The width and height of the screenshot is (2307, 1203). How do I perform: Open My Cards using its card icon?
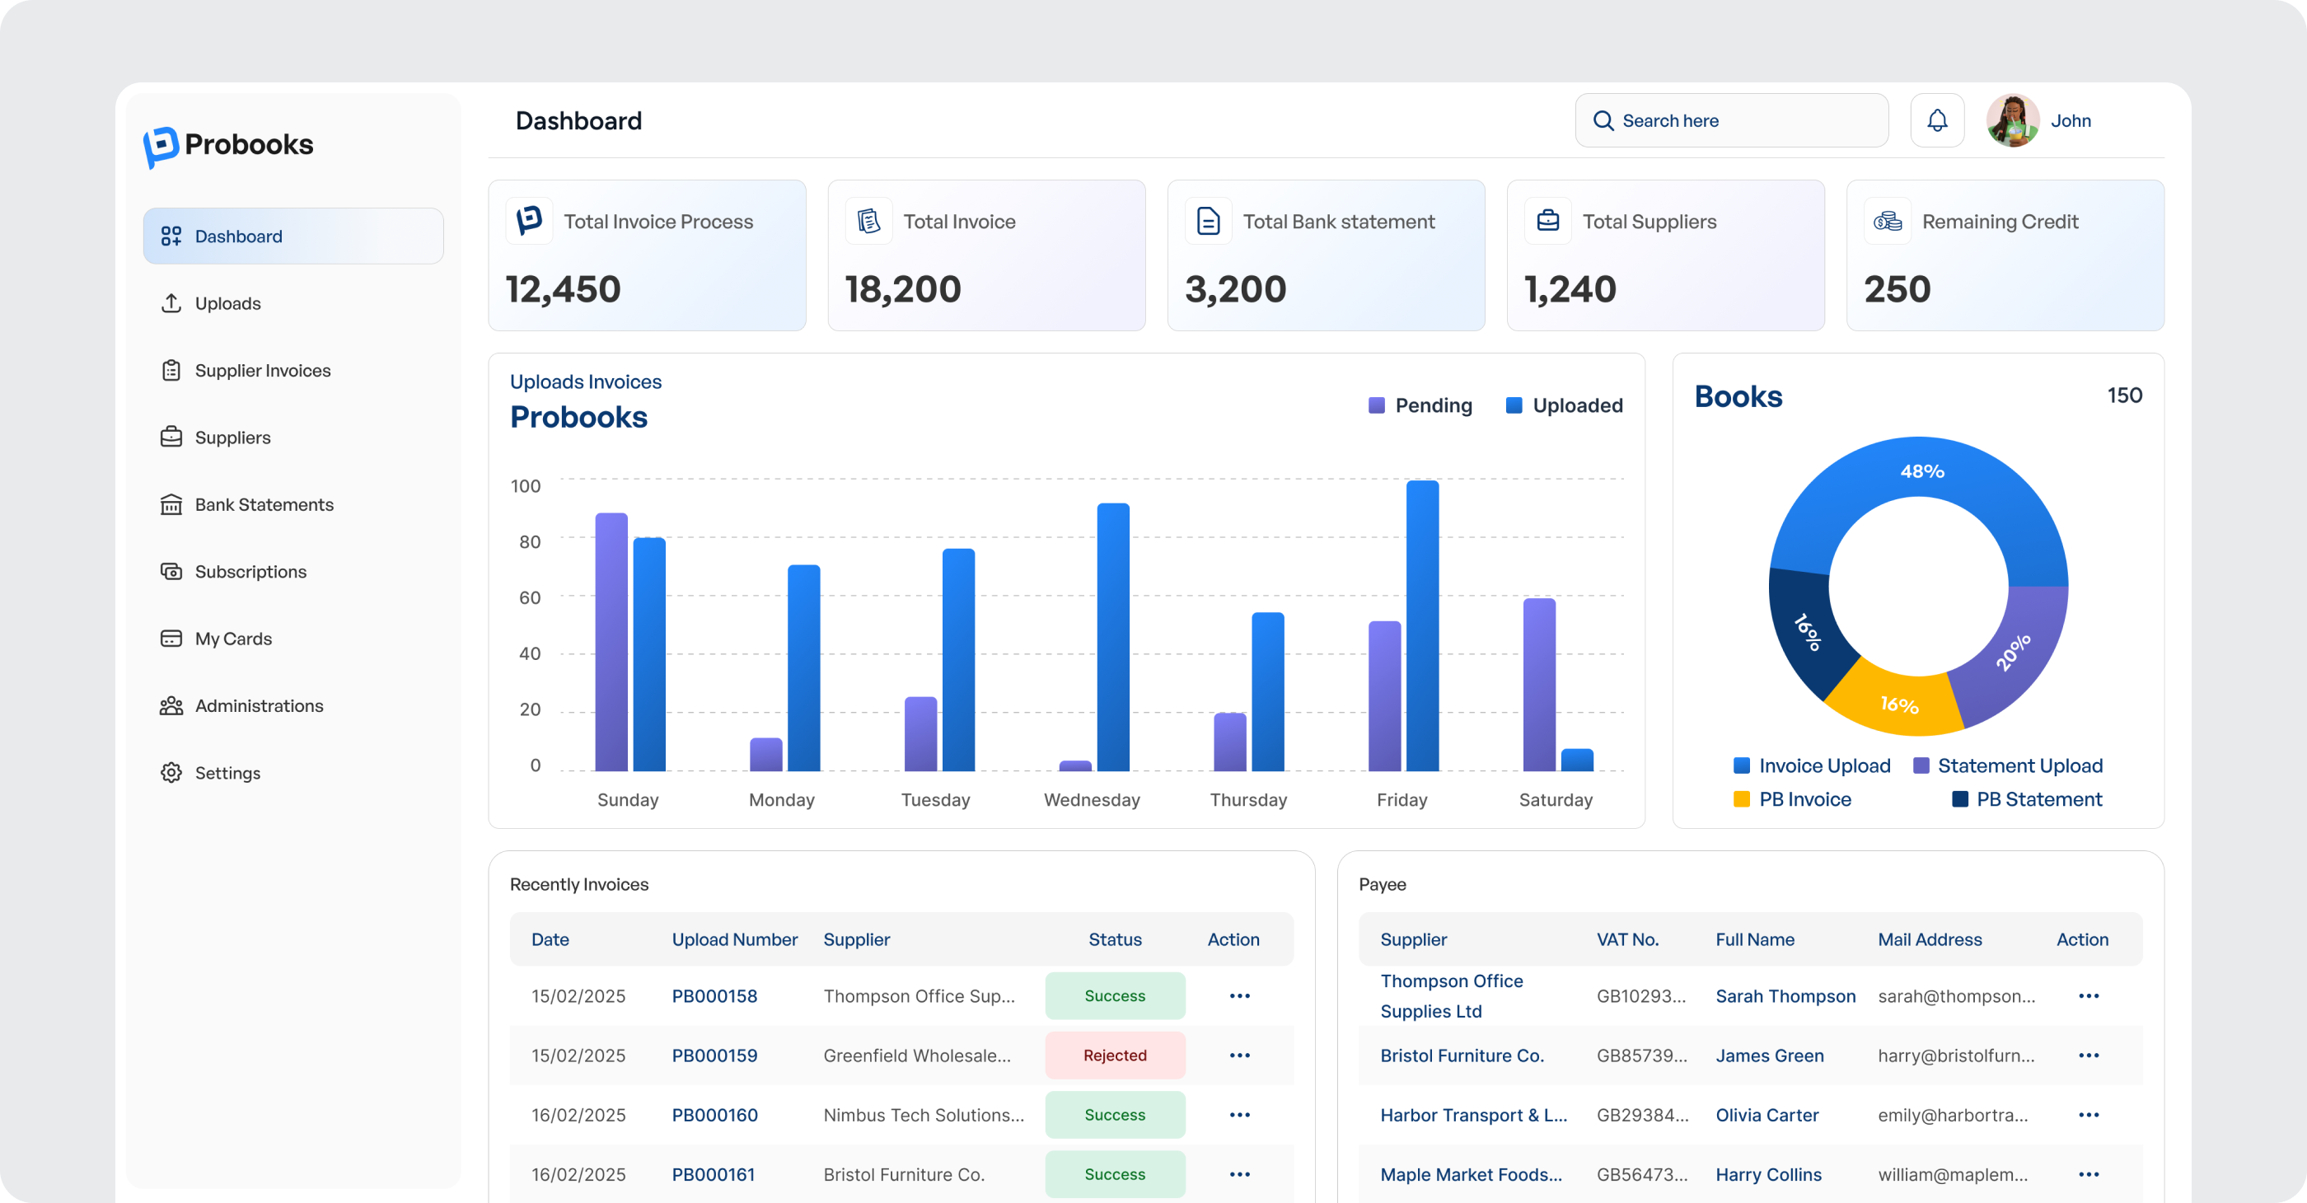pos(172,638)
